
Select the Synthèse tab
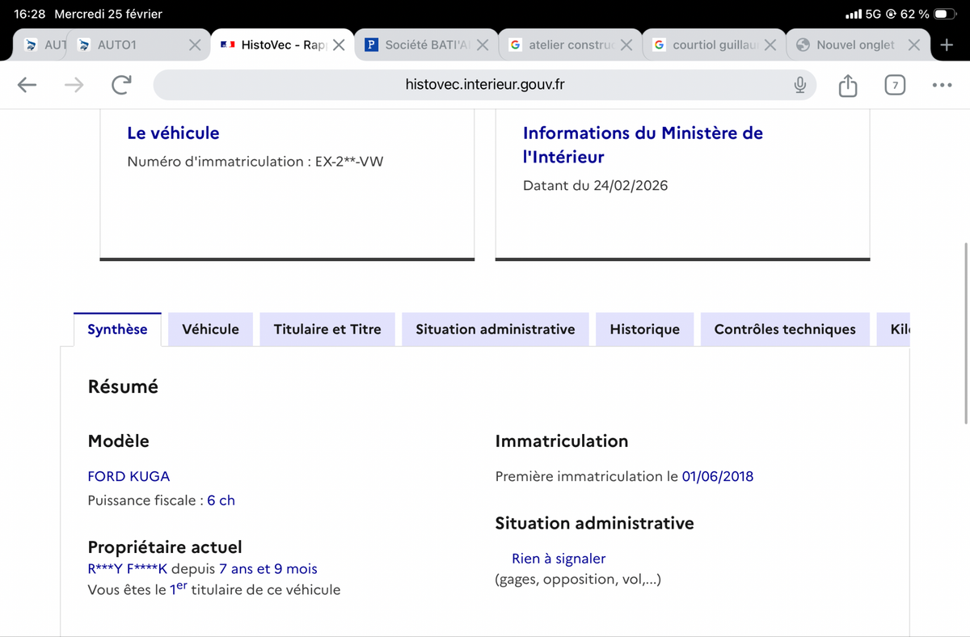pyautogui.click(x=117, y=329)
